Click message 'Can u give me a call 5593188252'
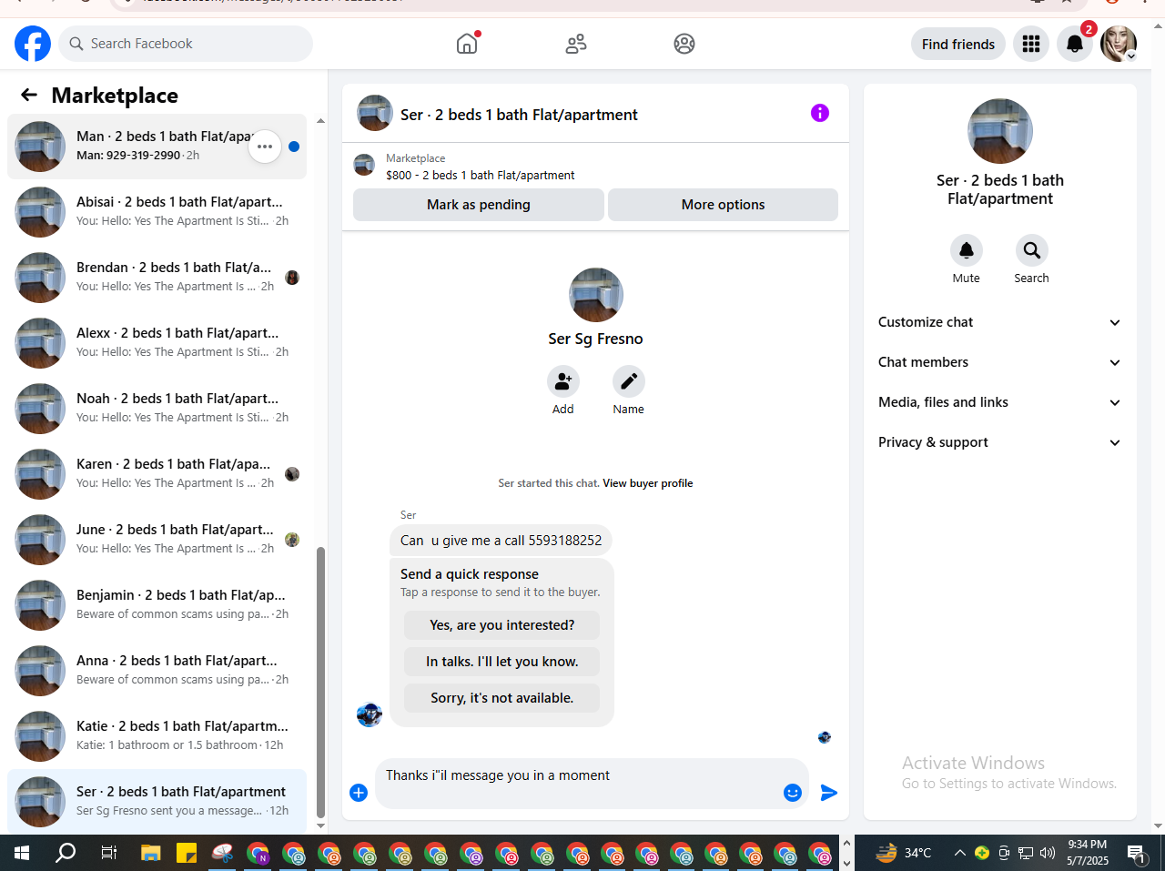 [x=501, y=541]
